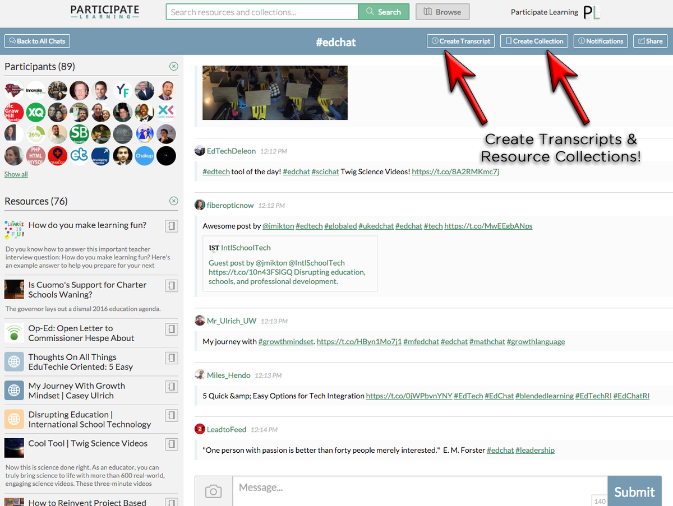Click the Participate Learning logo
This screenshot has height=506, width=673.
pyautogui.click(x=105, y=12)
